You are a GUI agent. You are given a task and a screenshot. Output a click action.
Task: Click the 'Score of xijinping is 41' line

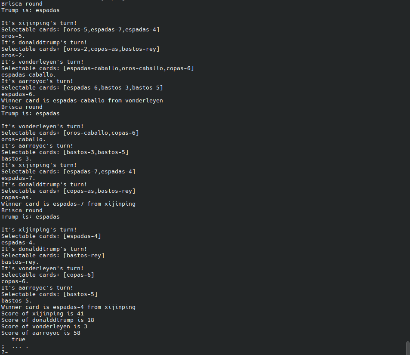(x=43, y=314)
